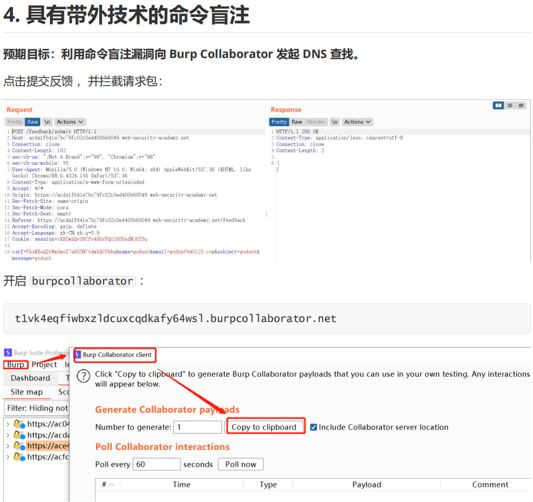Screen dimensions: 533x502
Task: Select side-by-side layout view icon
Action: click(498, 105)
